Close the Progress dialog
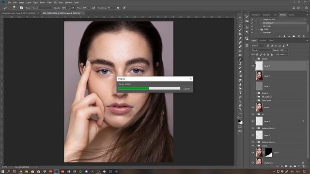310x174 pixels. [190, 79]
